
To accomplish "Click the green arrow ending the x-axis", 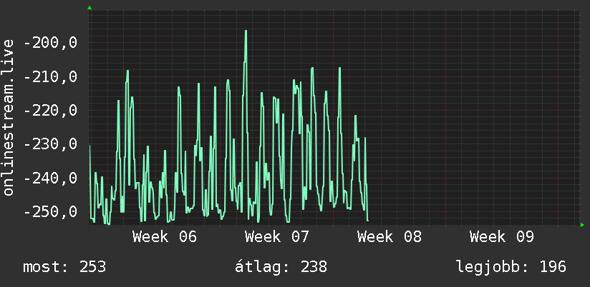I will [x=582, y=225].
